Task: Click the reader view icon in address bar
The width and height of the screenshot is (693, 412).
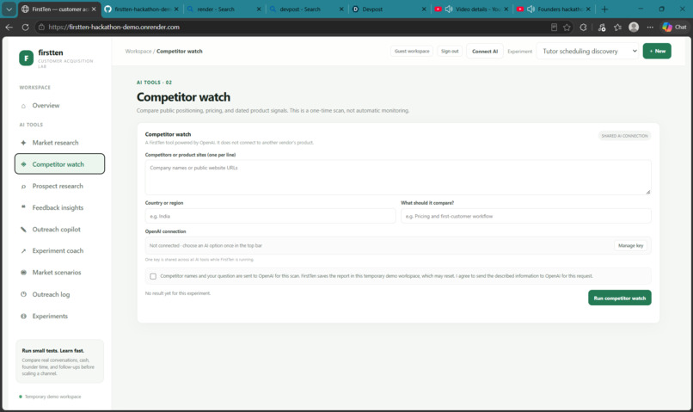Action: [554, 28]
